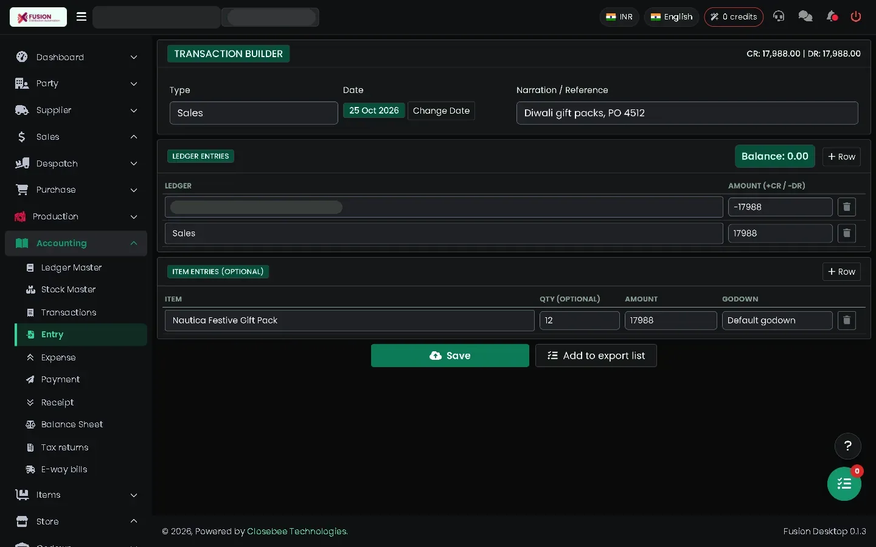Add a row to Item Entries
Viewport: 876px width, 547px height.
point(841,272)
